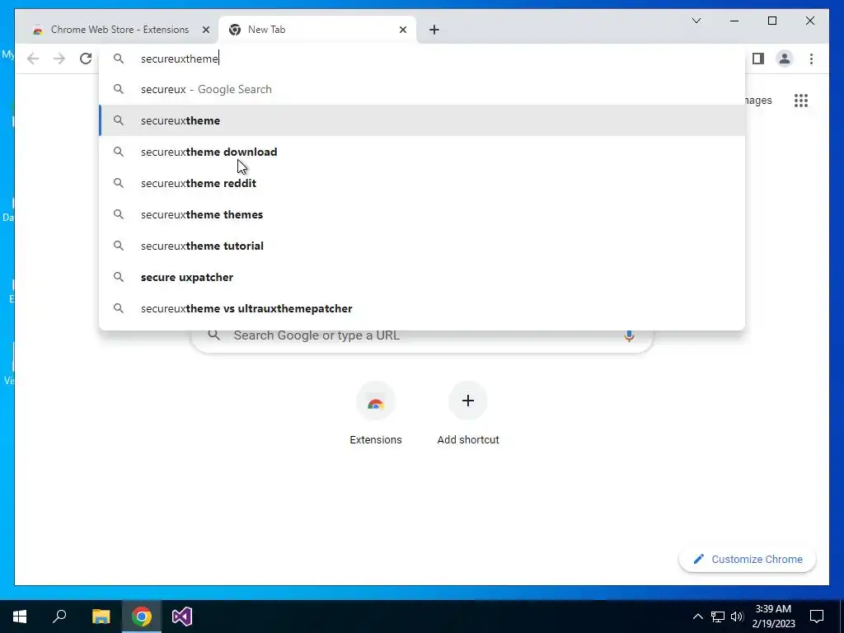Close the New Tab tab
844x633 pixels.
[x=402, y=30]
